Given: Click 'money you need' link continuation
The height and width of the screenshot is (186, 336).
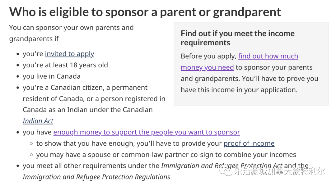Looking at the screenshot, I should click(x=207, y=68).
